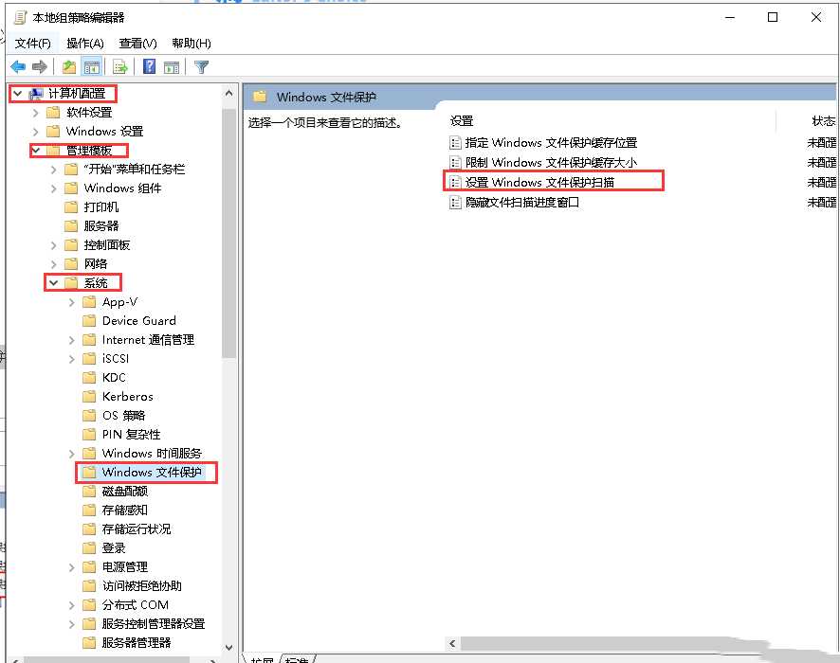Click the tree pane scroll up arrow
This screenshot has width=840, height=663.
point(228,93)
